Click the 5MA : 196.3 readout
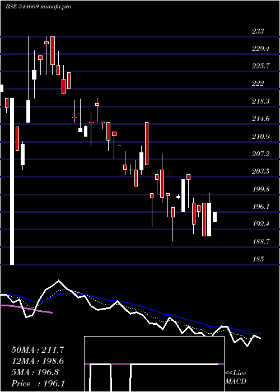 (x=35, y=372)
